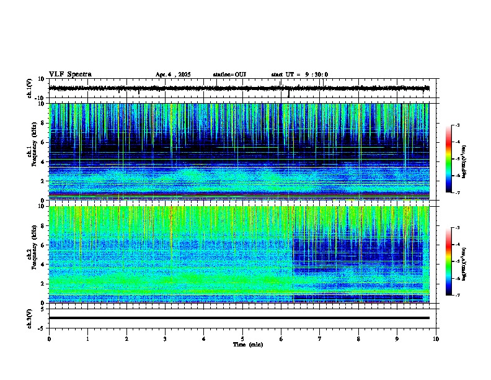Click the "VLF Spectra" title text

pos(70,75)
